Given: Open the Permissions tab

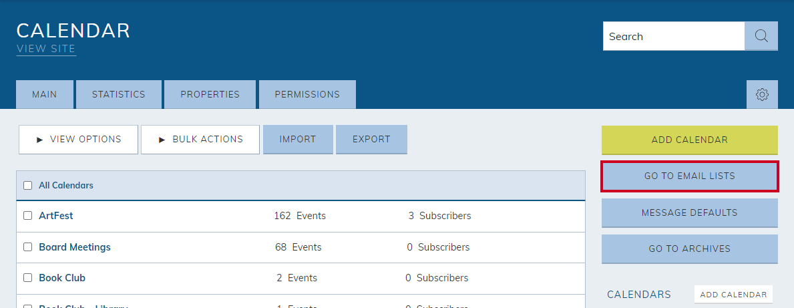Looking at the screenshot, I should 307,95.
